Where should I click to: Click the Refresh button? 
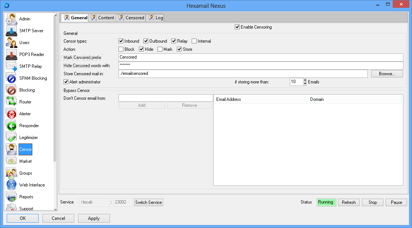pyautogui.click(x=349, y=202)
